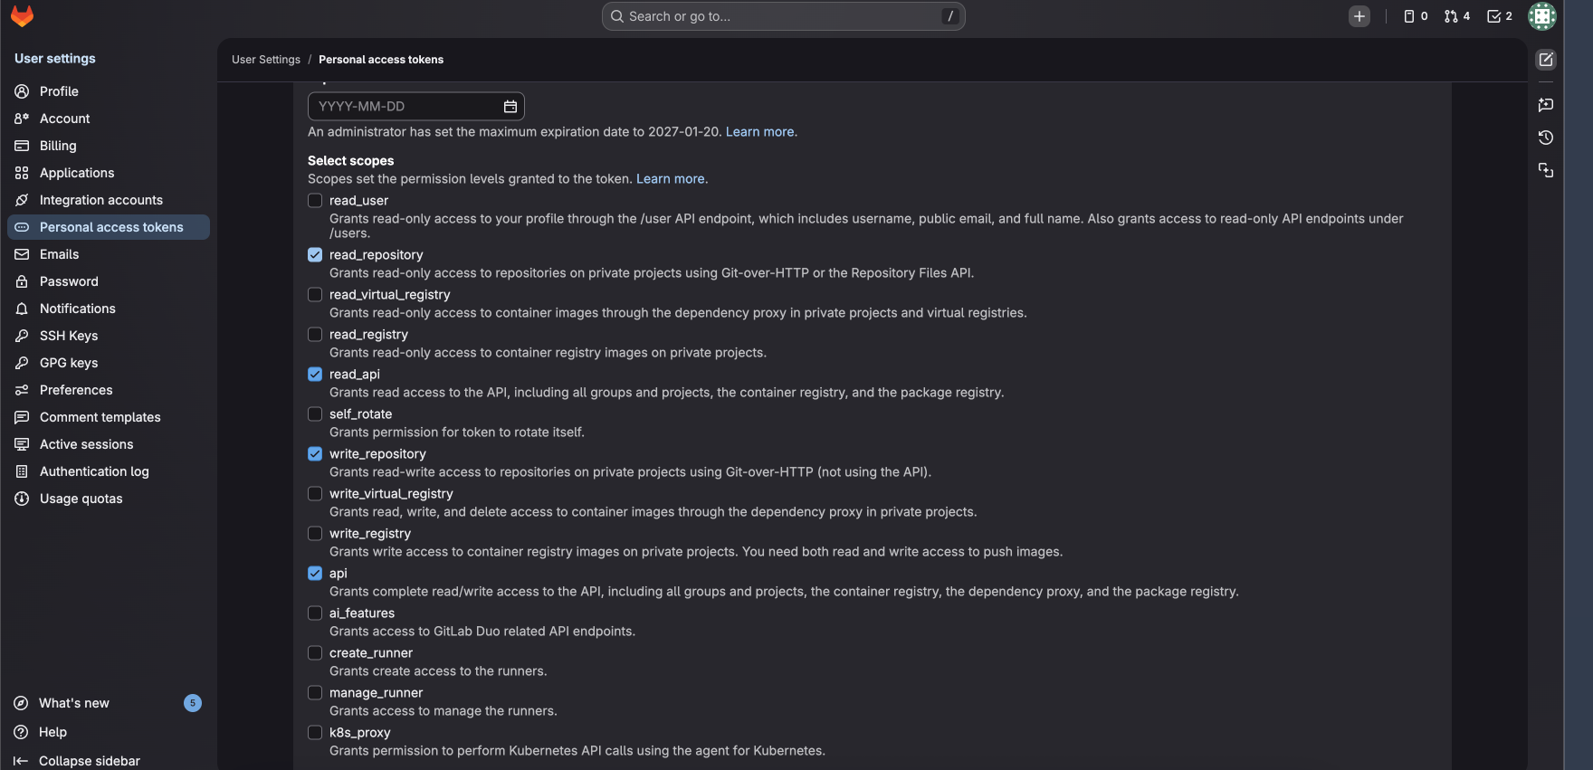Open the issues counter icon

[x=1415, y=16]
